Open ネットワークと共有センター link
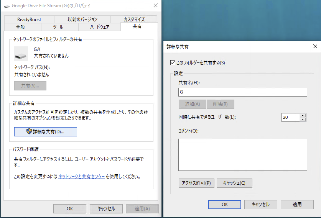Screen dimensions: 321x218 coord(81,177)
